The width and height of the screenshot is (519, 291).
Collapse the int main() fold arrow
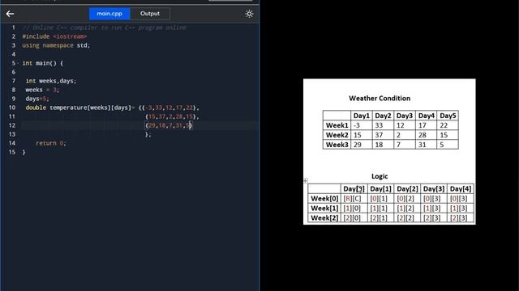(18, 63)
